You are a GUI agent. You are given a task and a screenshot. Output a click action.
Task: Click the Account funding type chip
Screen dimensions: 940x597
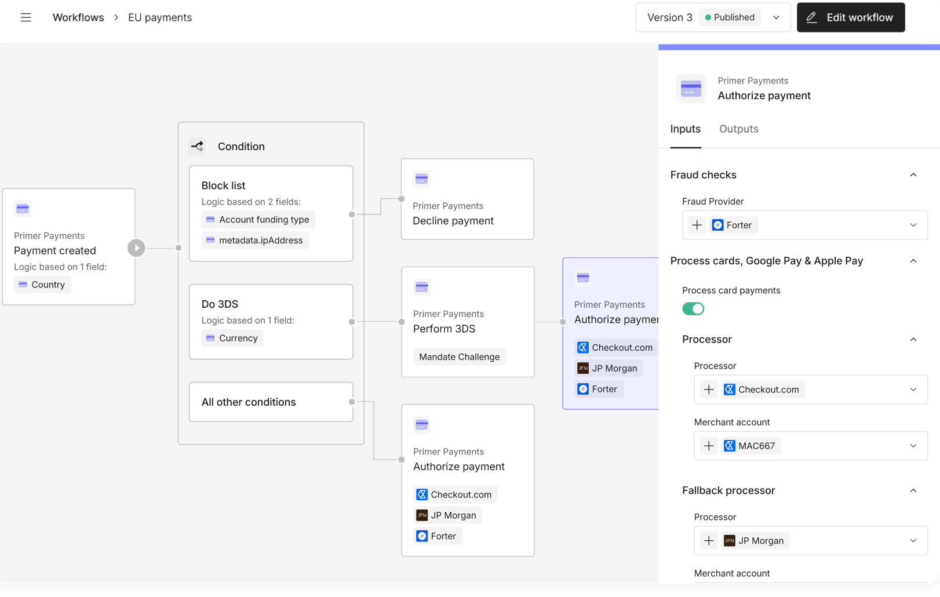[258, 220]
